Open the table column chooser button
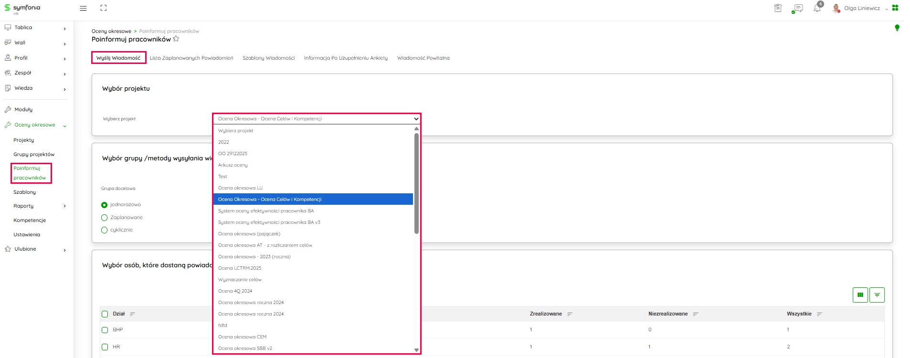The width and height of the screenshot is (910, 358). (860, 295)
